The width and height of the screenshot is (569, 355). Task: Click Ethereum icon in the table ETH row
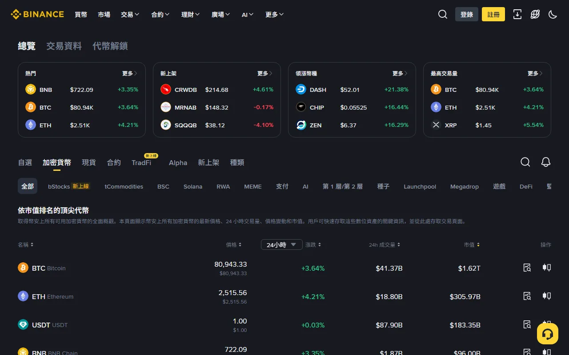pos(23,296)
